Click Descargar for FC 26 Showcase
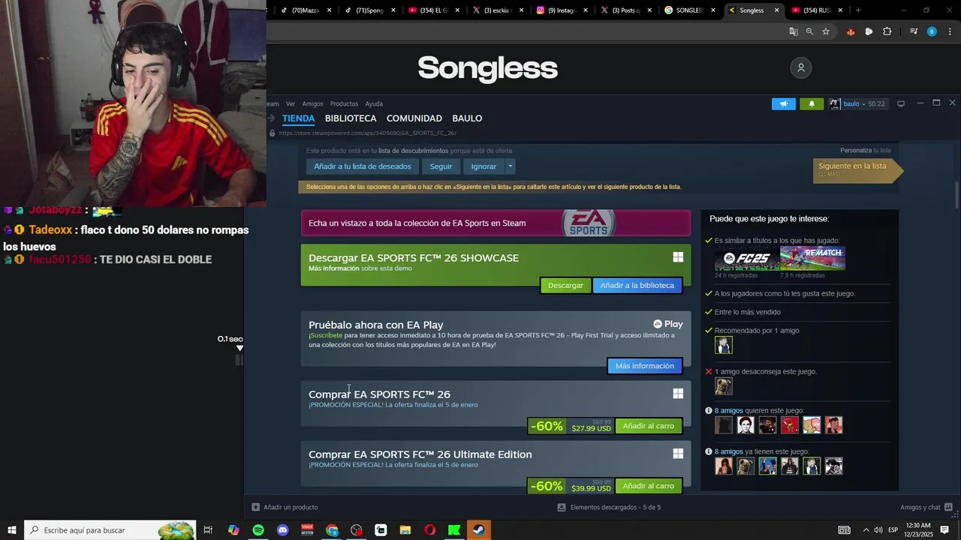The height and width of the screenshot is (540, 961). (565, 285)
